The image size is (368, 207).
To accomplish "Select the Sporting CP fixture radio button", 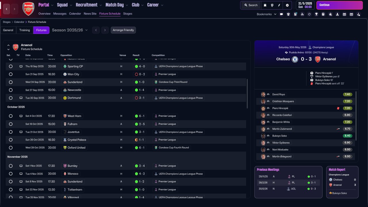I will (11, 66).
